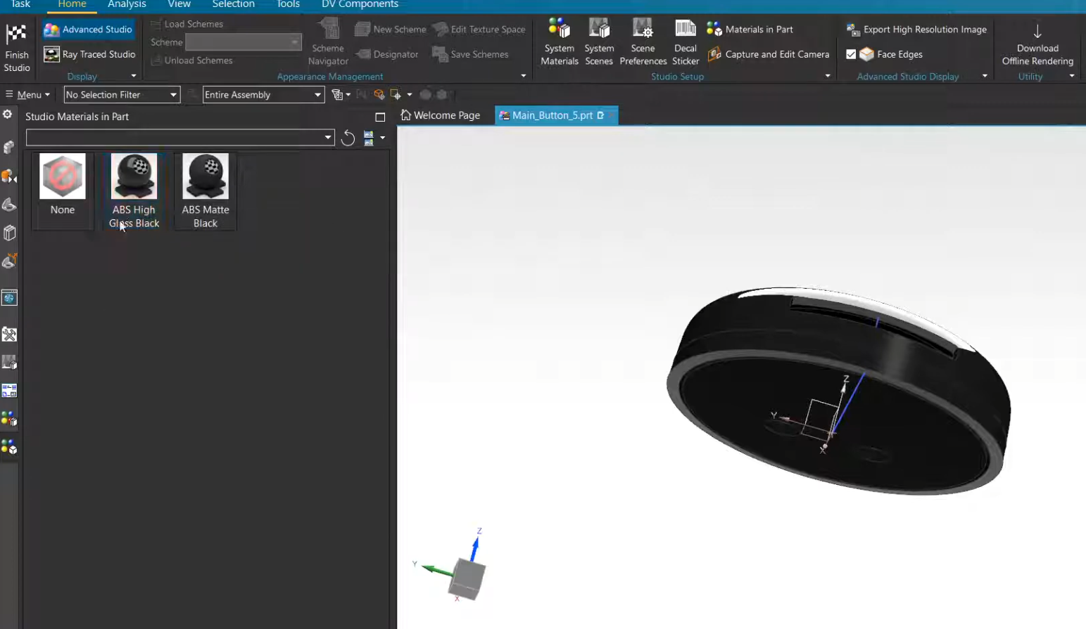Open Reuse Library book icon in sidebar
1086x629 pixels.
click(x=9, y=233)
